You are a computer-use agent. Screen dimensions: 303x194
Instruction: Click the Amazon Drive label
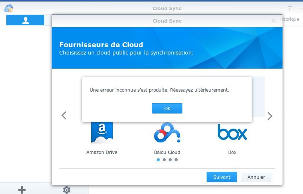coord(102,152)
